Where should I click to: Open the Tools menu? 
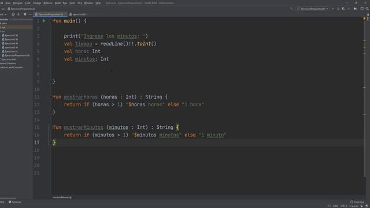click(72, 3)
